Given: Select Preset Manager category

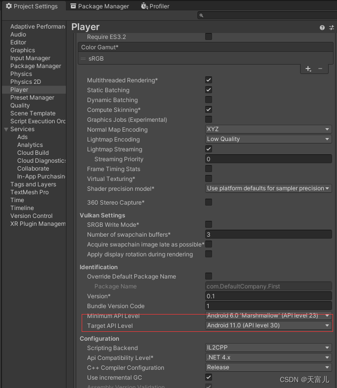Looking at the screenshot, I should tap(34, 98).
